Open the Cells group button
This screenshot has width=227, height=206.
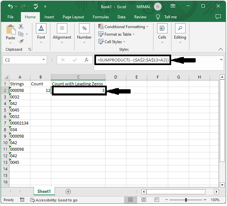pos(162,33)
